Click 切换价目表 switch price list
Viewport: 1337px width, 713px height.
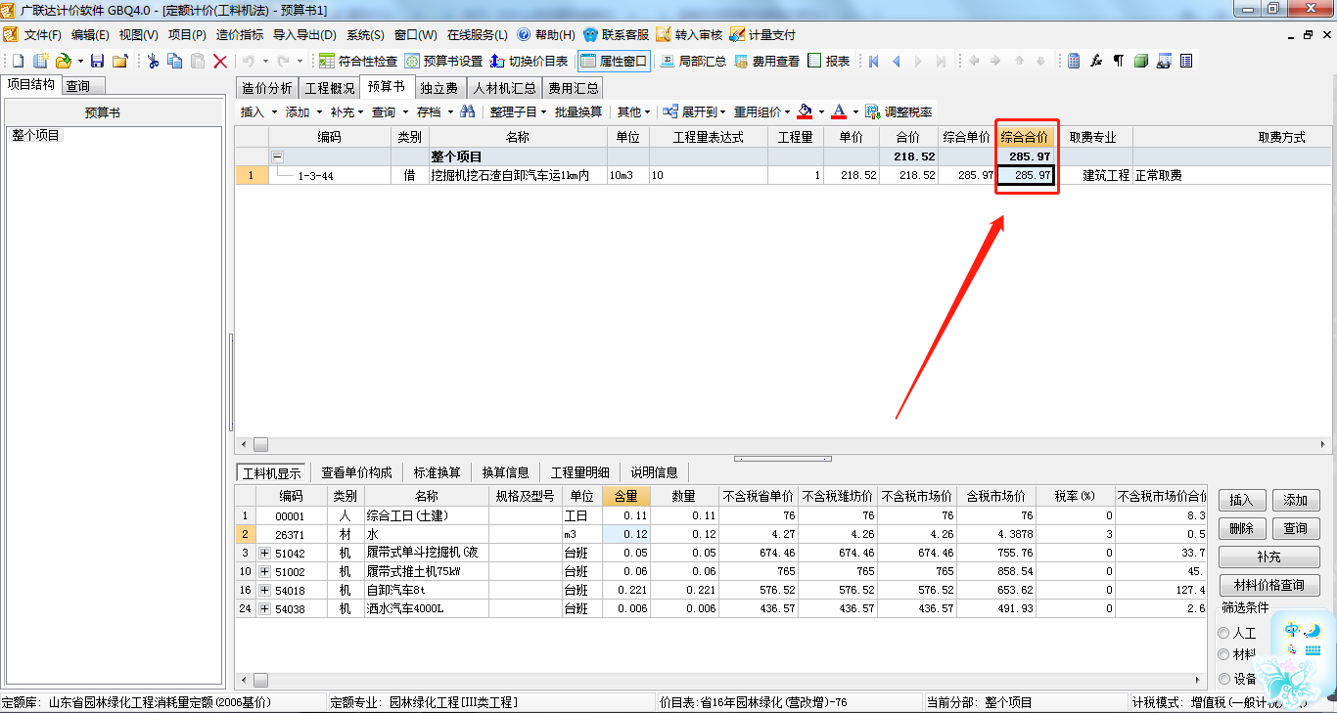530,61
